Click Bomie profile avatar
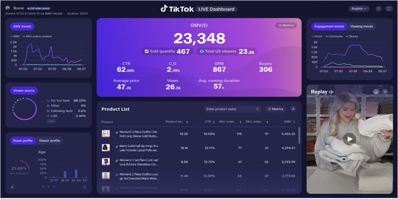Image resolution: width=398 pixels, height=199 pixels. tap(8, 8)
